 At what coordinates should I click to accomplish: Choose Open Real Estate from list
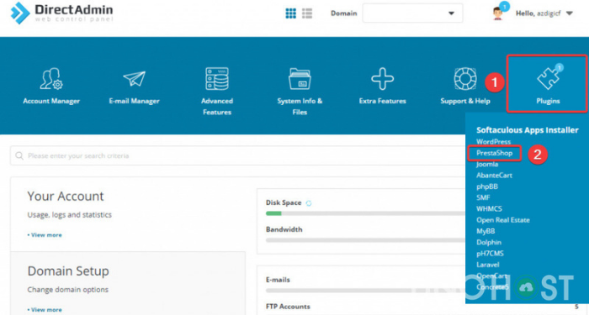tap(503, 220)
